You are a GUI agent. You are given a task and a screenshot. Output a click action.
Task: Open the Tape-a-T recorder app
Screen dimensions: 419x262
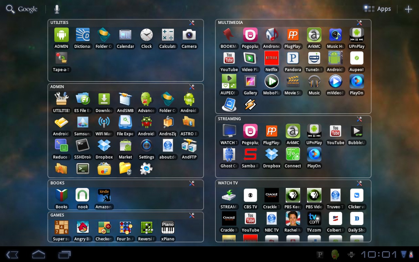coord(62,62)
